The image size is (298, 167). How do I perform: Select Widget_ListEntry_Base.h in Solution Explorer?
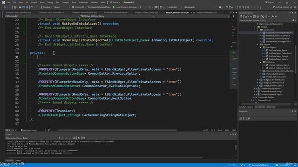278,65
